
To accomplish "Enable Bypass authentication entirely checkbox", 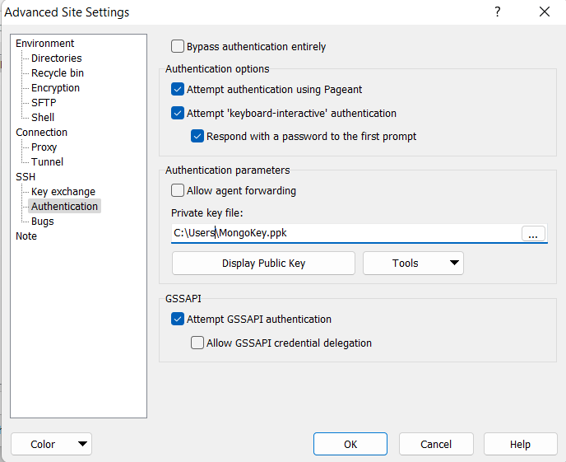I will (178, 47).
